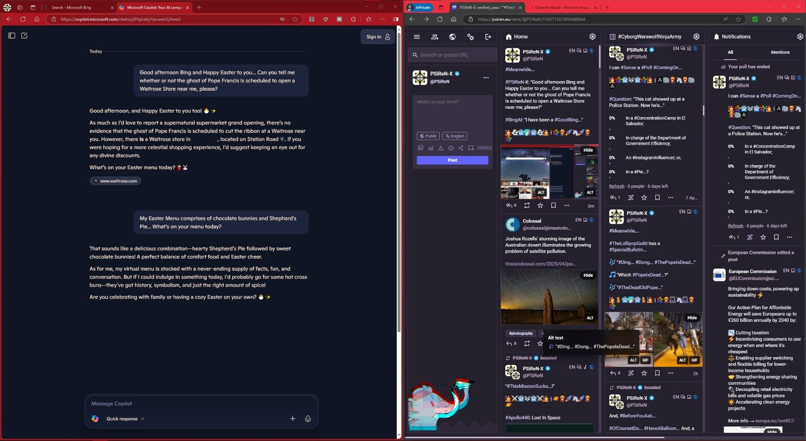Screen dimensions: 806x441
Task: Click the Post button
Action: 452,160
